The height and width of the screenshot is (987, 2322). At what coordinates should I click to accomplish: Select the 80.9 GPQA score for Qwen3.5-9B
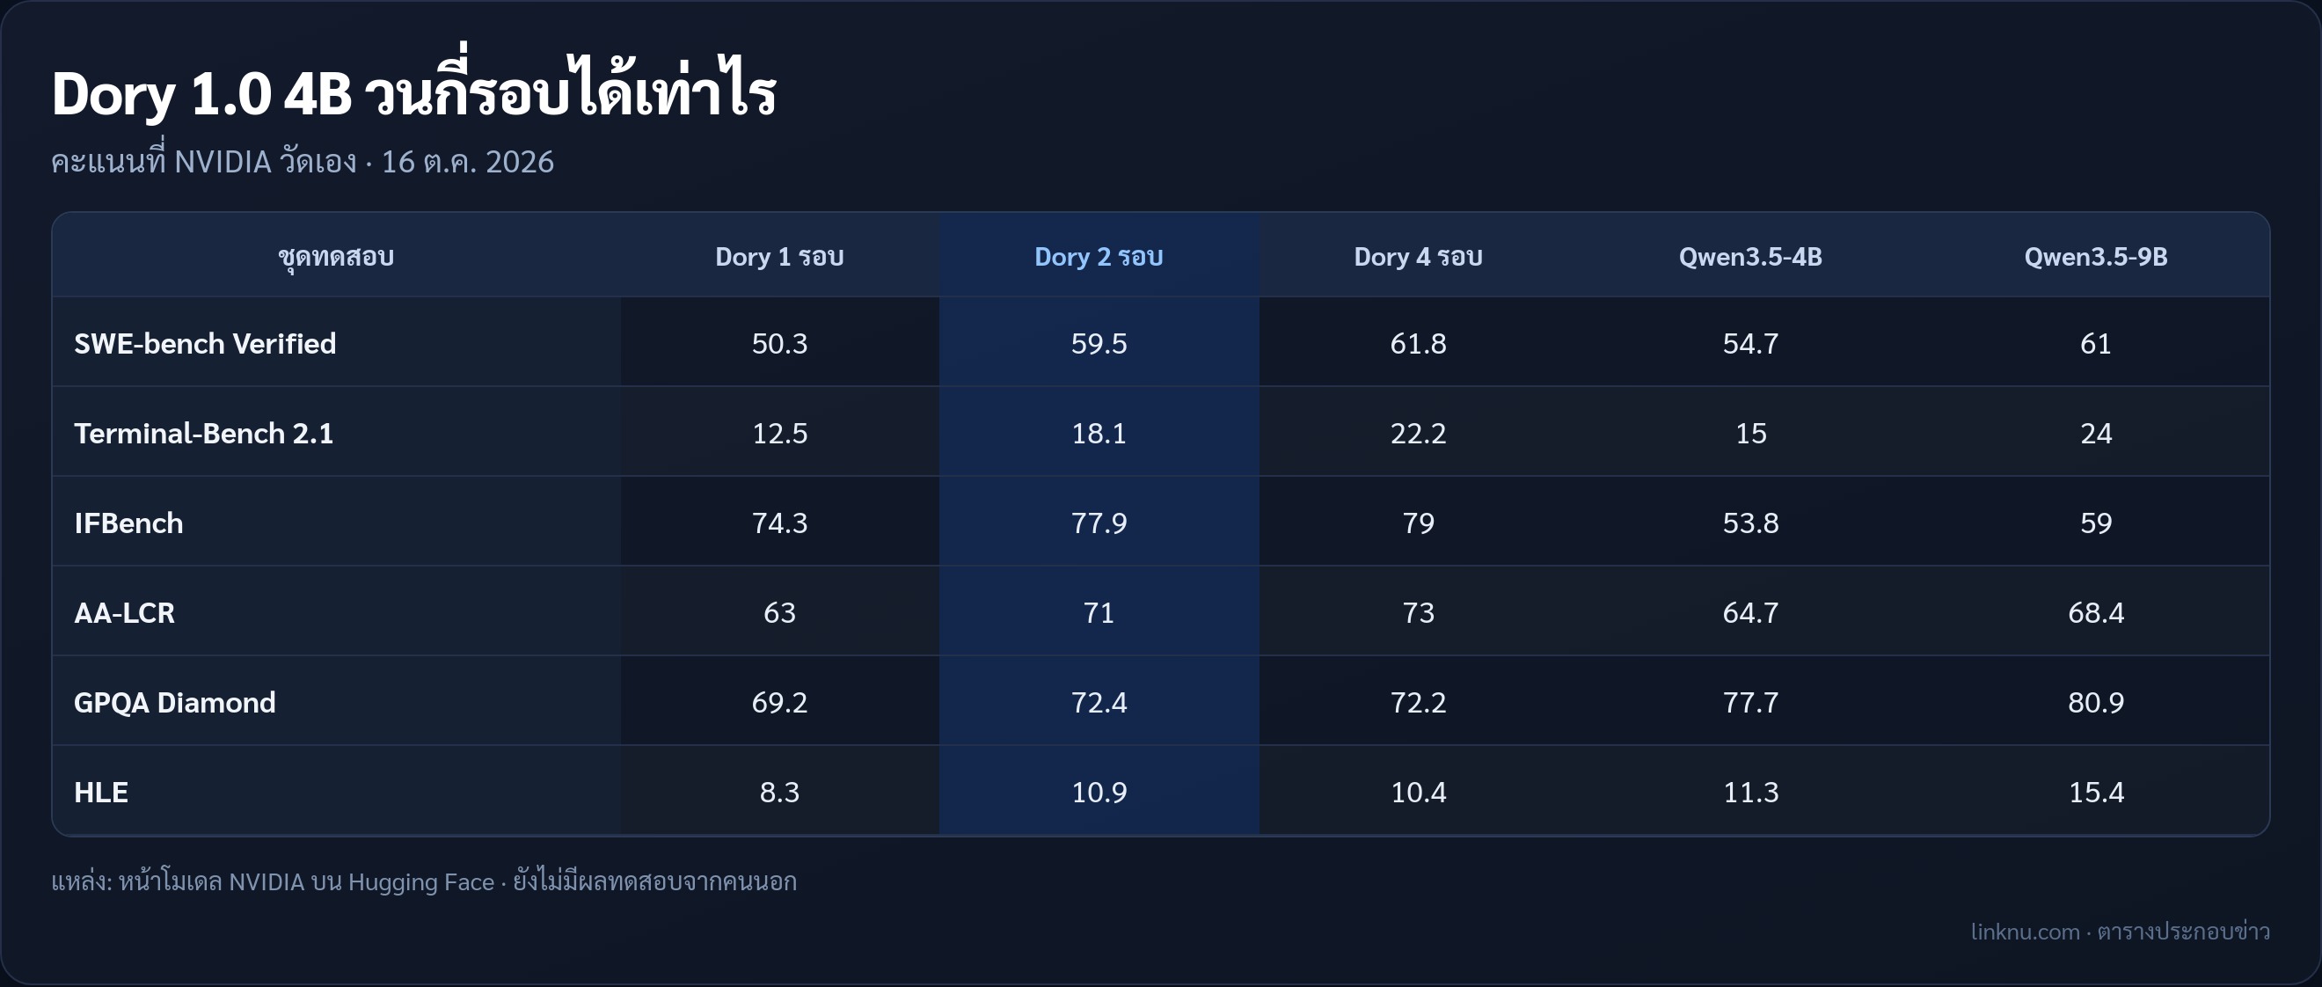pos(2096,702)
